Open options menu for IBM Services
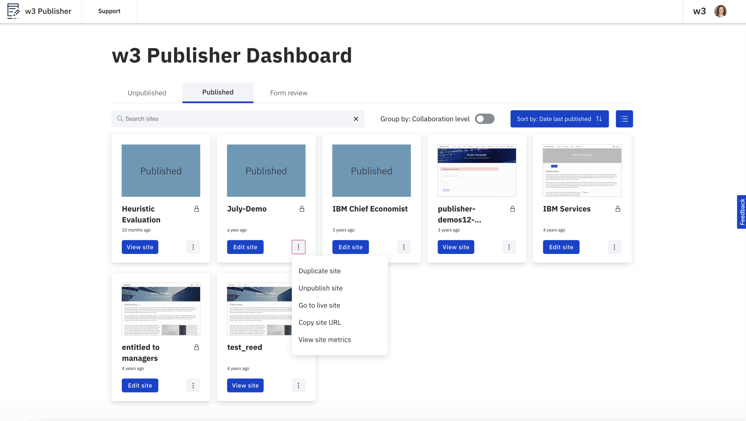Screen dimensions: 746x421 point(614,247)
